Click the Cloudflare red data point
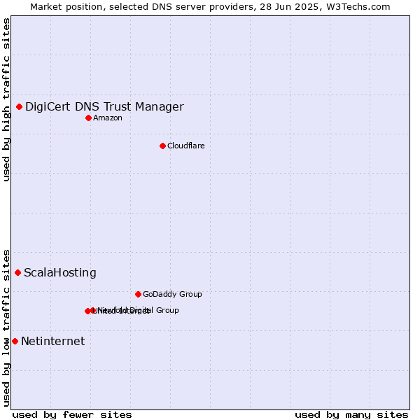 pyautogui.click(x=162, y=146)
